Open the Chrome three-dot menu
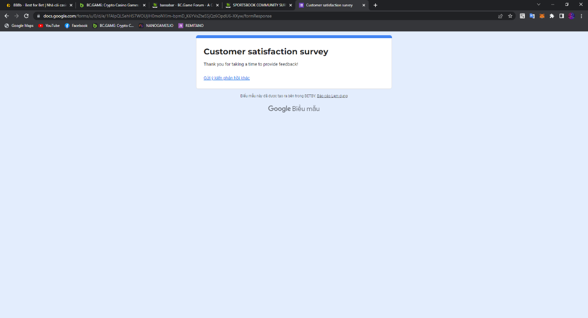This screenshot has width=588, height=318. [581, 16]
